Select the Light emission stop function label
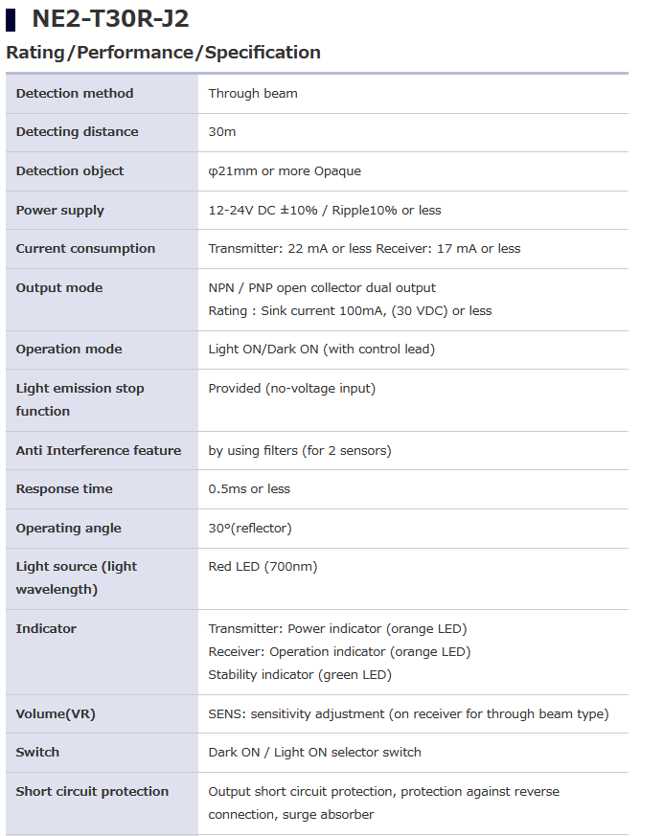Image resolution: width=663 pixels, height=836 pixels. [x=80, y=399]
